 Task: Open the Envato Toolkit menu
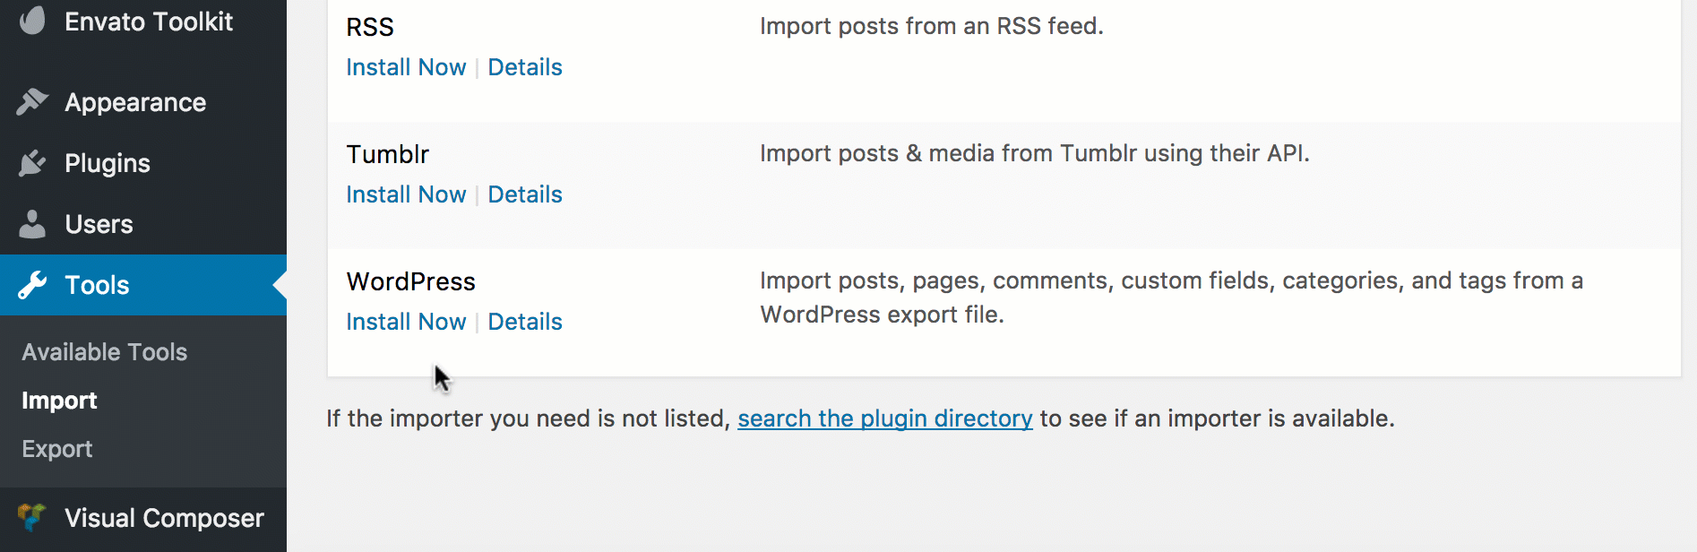coord(143,22)
